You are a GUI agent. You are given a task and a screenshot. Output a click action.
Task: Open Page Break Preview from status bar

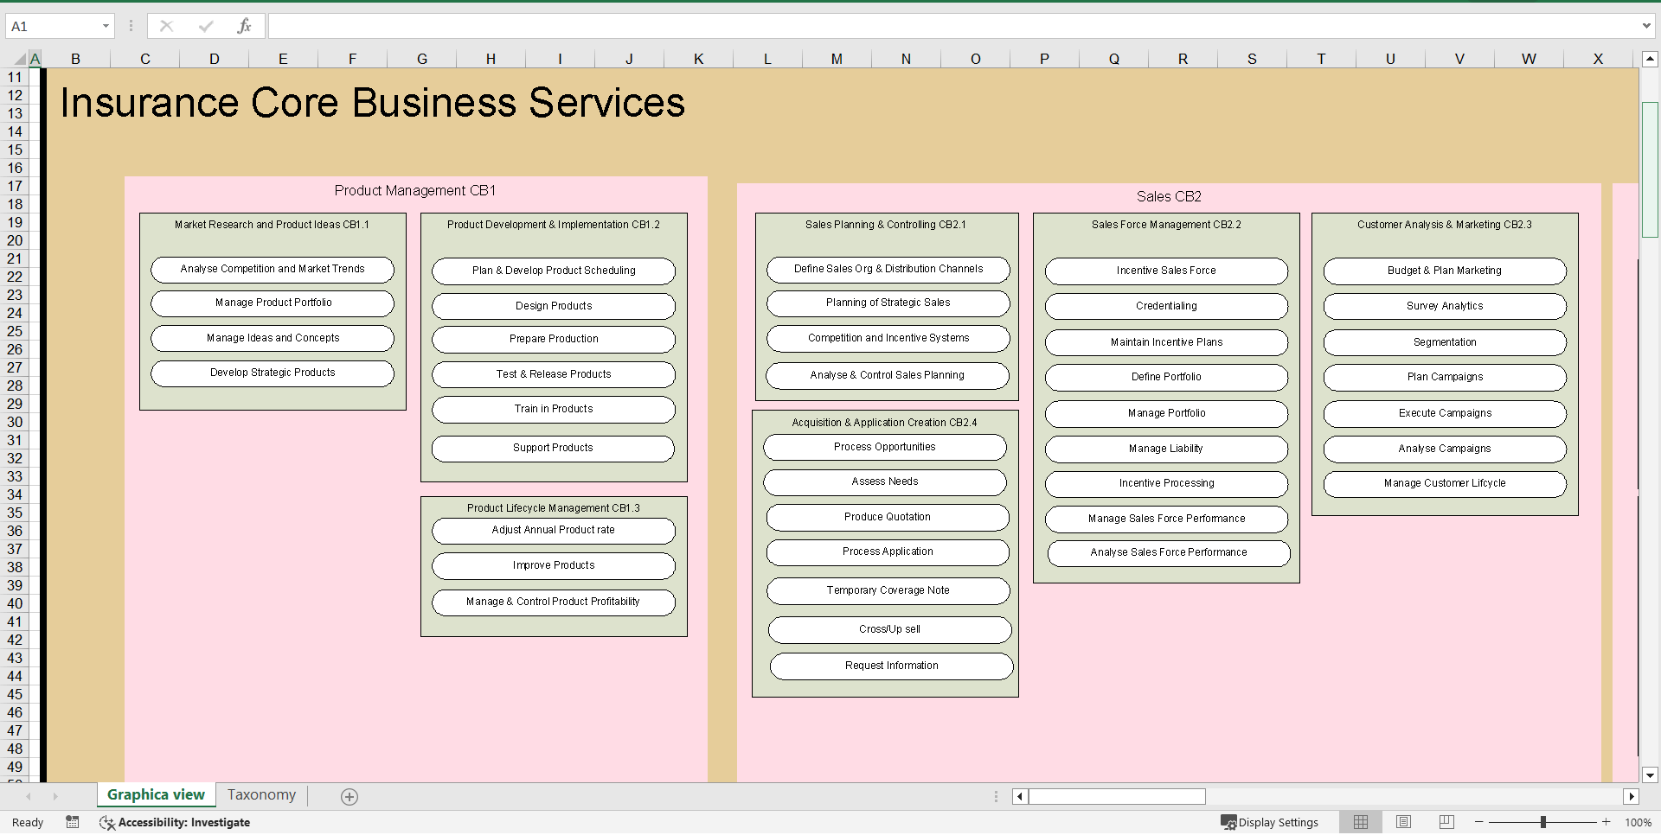coord(1446,822)
